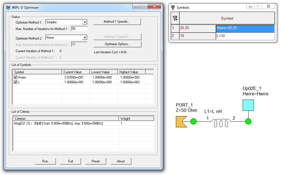Click value 20.25 in Symbols table
Viewport: 281px width, 175px height.
[x=197, y=28]
